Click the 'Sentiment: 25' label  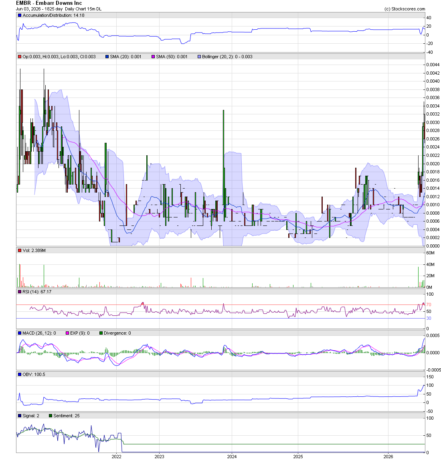(x=67, y=416)
